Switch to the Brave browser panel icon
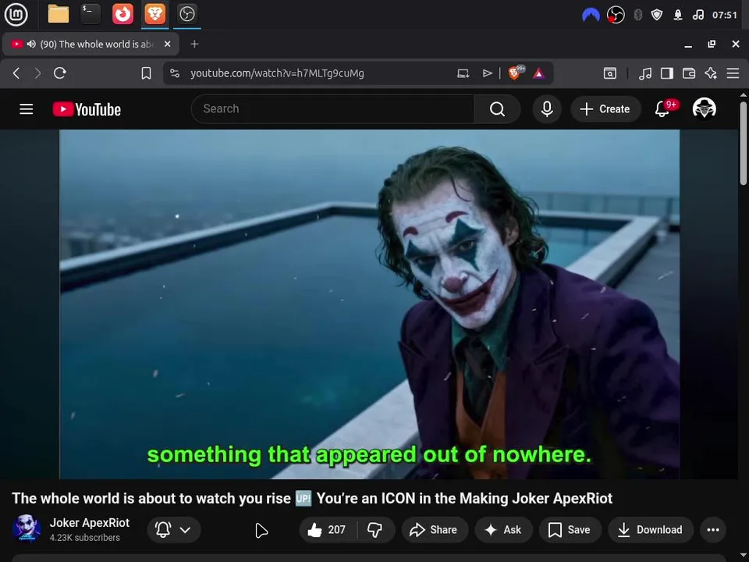749x562 pixels. (x=154, y=14)
